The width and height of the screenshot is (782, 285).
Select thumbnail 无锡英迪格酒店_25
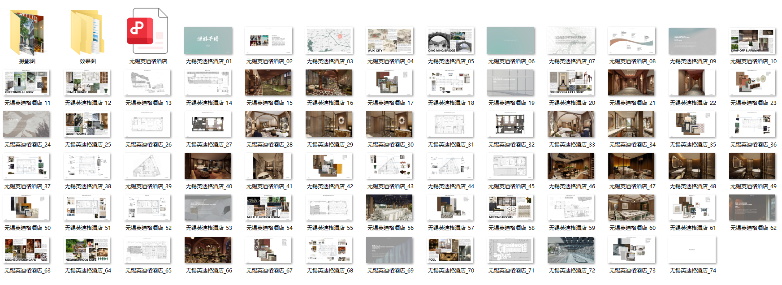click(x=87, y=124)
